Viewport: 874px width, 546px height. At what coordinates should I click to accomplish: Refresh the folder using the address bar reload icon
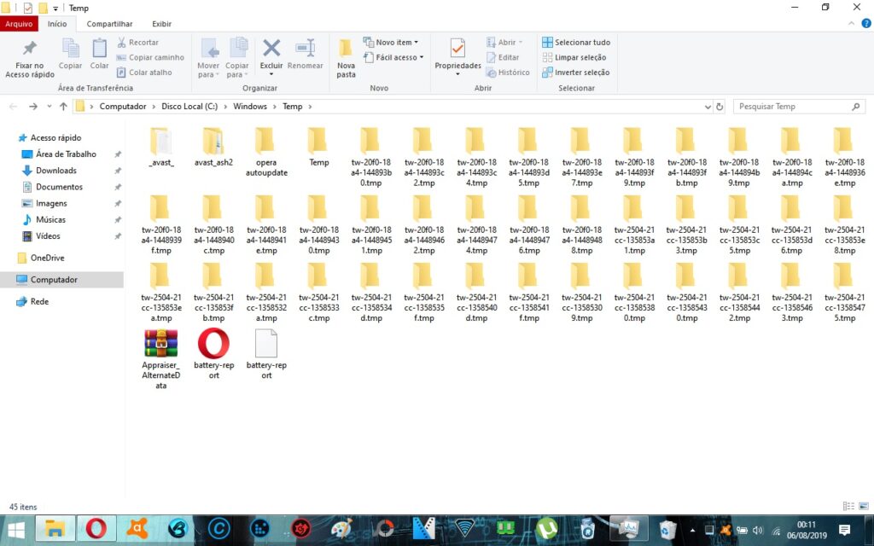coord(720,107)
